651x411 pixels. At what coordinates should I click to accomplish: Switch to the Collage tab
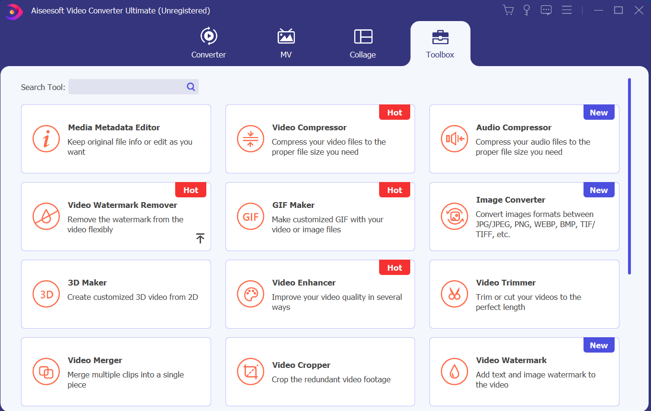click(x=363, y=43)
